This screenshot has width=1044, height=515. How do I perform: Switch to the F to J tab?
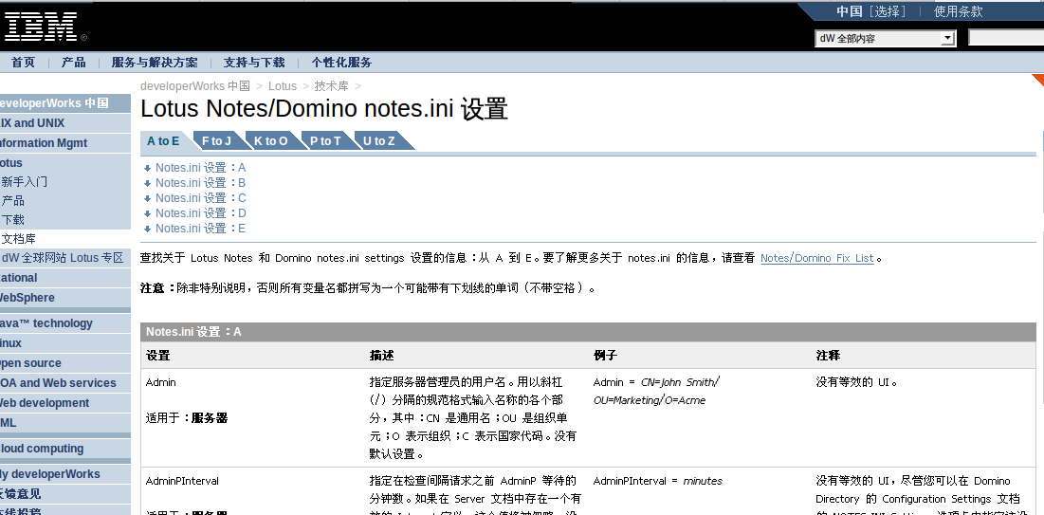216,141
